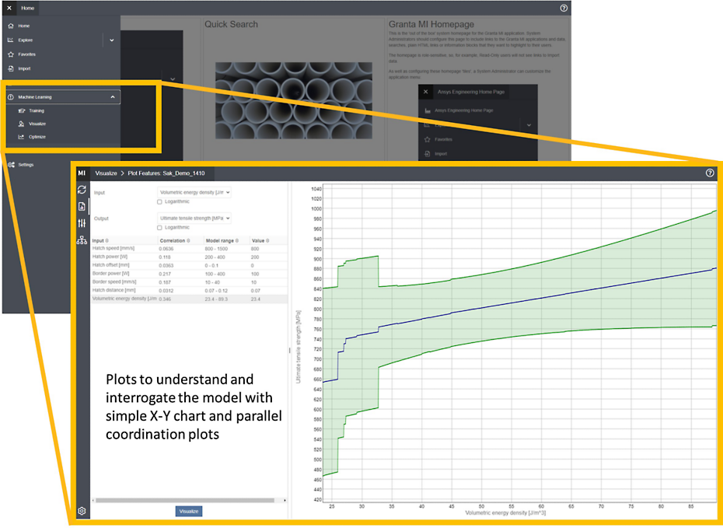Click the blue Visualize button
The image size is (723, 528).
coord(189,511)
